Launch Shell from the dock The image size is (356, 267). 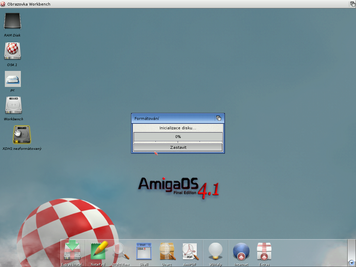(144, 252)
